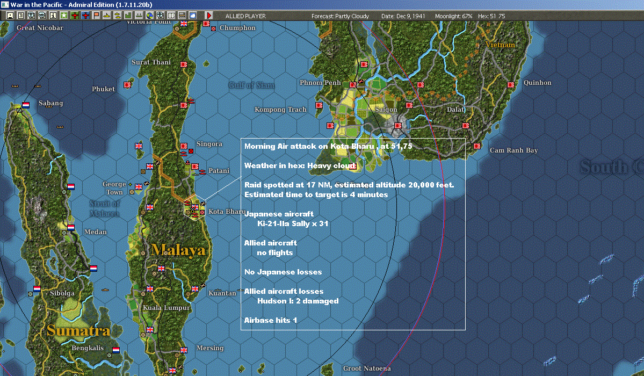Open the white star on green toolbar icon
Viewport: 644px width, 376px height.
[x=64, y=16]
